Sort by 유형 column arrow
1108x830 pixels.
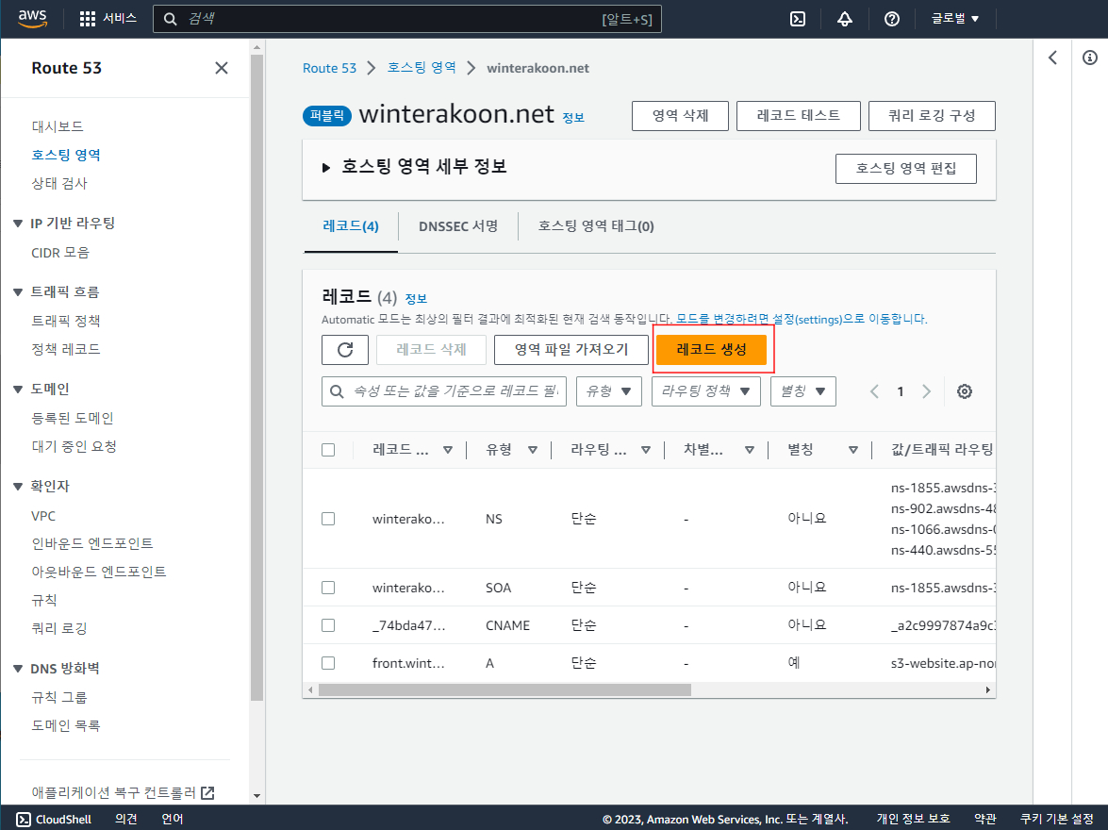click(533, 450)
